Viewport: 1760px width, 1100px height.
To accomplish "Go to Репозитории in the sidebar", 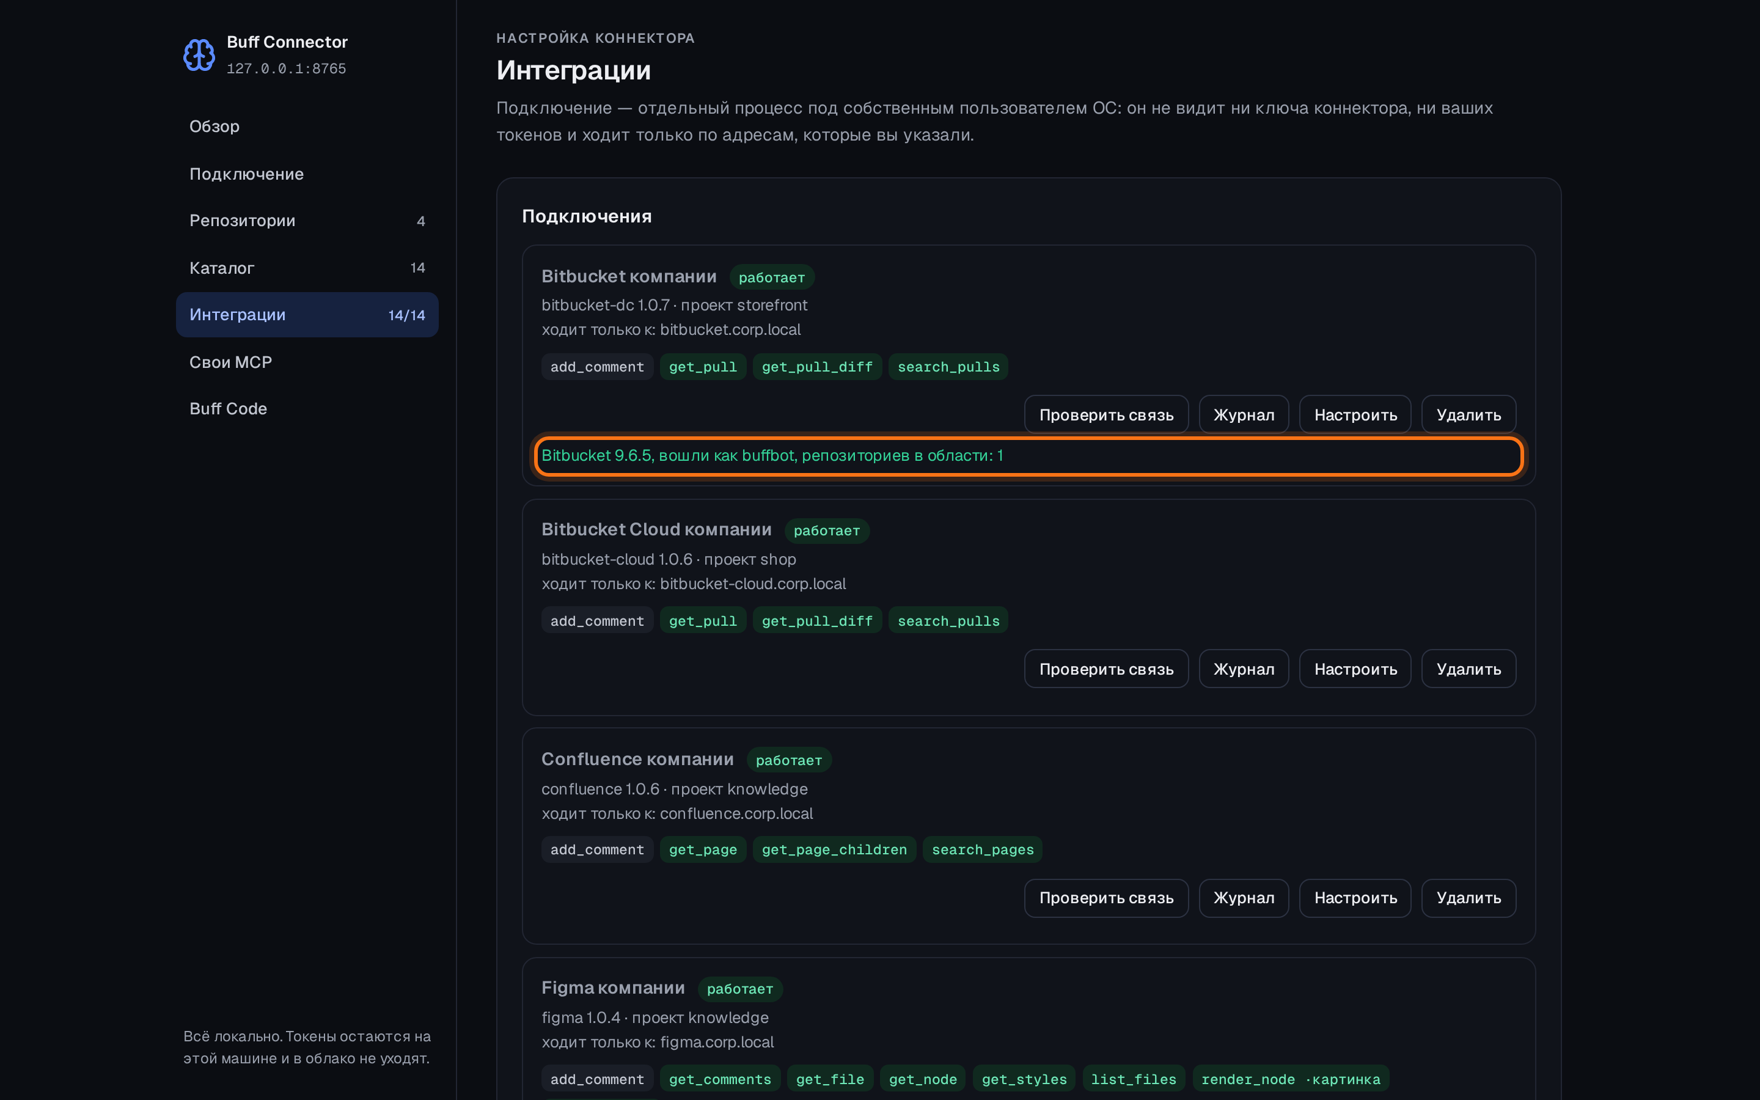I will coord(307,221).
